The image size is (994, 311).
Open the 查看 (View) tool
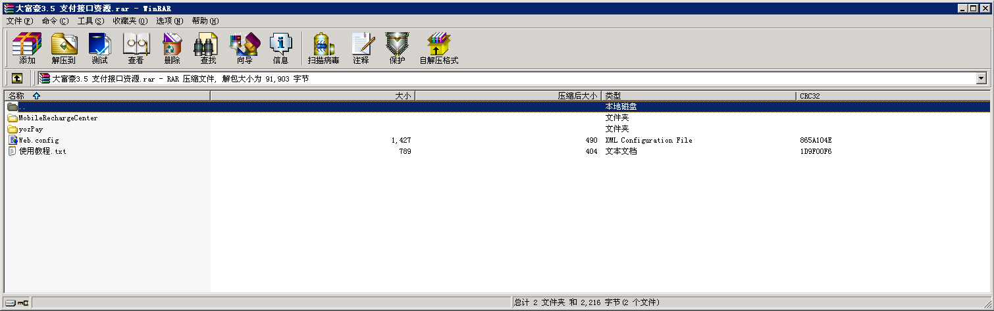click(136, 48)
